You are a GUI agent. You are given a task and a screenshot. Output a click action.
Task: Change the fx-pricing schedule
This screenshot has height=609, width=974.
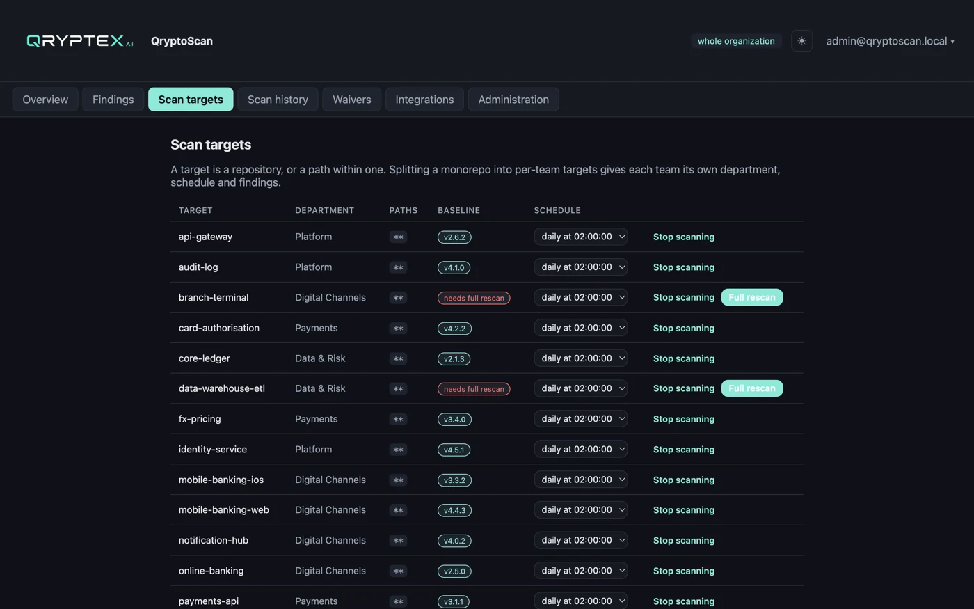pos(581,419)
